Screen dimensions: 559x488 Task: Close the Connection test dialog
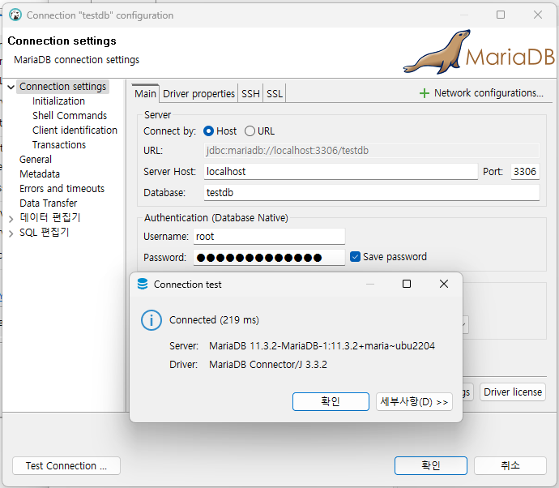click(444, 284)
